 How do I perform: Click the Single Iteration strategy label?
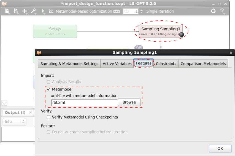tap(160, 11)
